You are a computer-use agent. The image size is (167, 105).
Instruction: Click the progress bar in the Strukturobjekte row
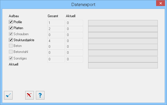pyautogui.click(x=123, y=41)
